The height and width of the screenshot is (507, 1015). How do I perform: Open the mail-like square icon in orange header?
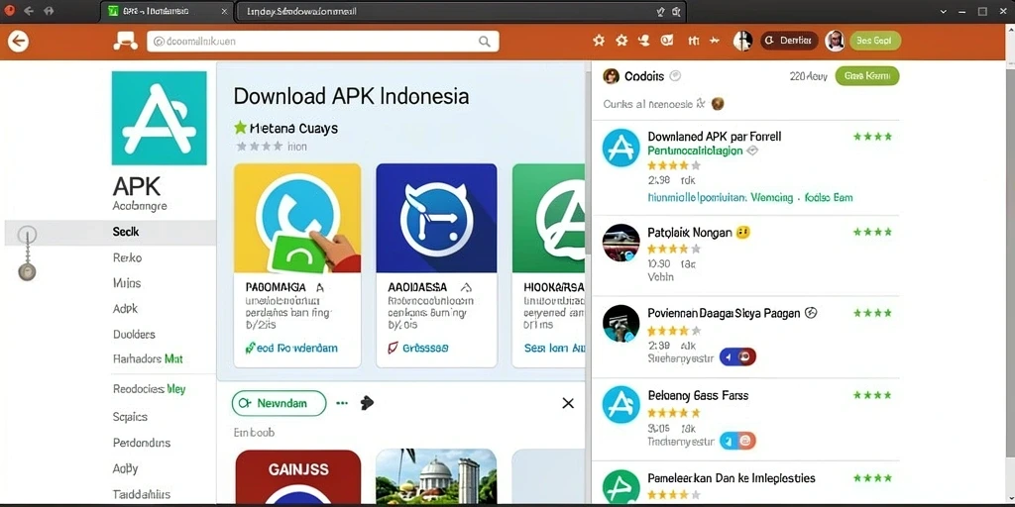coord(666,41)
